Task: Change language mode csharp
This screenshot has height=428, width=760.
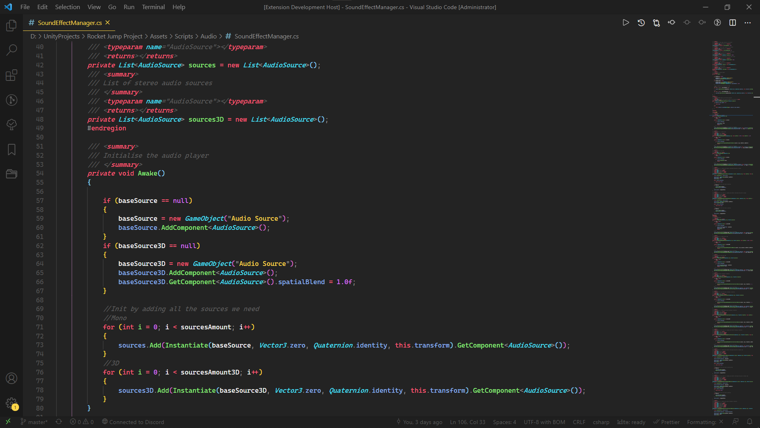Action: pyautogui.click(x=601, y=422)
